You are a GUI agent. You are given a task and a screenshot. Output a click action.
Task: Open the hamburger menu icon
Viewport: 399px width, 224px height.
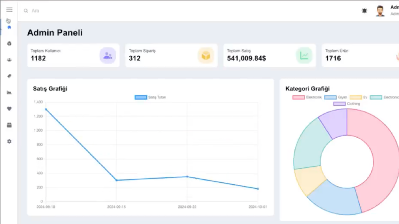pyautogui.click(x=10, y=10)
